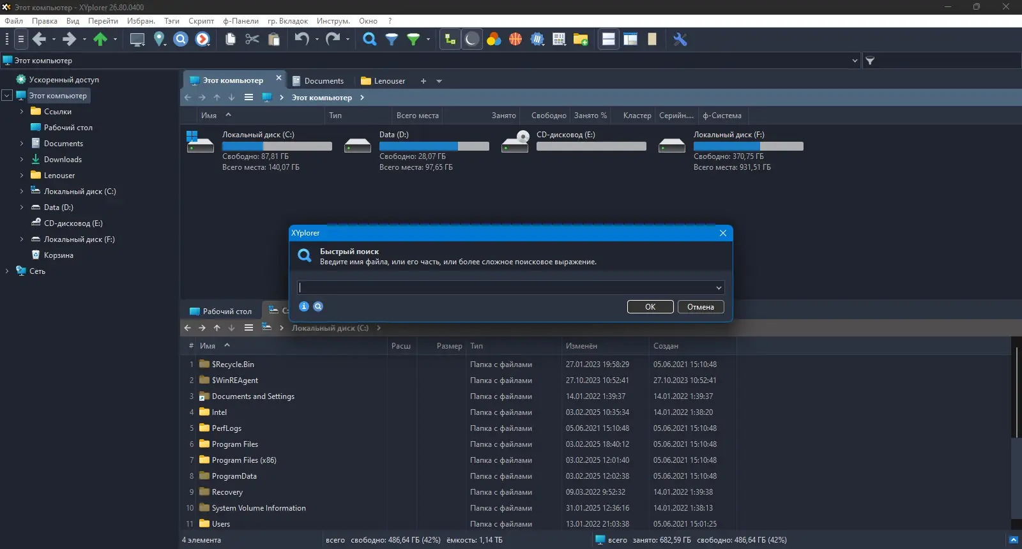Click the blue circle magnifier toolbar icon

(x=181, y=40)
